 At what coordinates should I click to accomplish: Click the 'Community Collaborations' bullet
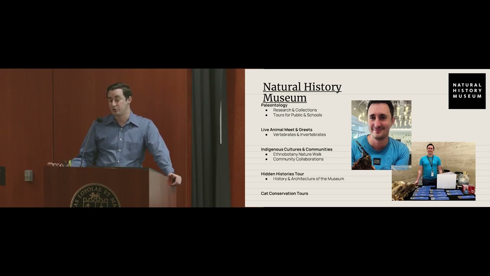tap(298, 159)
